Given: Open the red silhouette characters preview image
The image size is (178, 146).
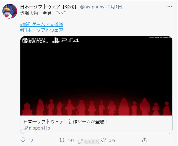Looking at the screenshot, I should point(96,76).
